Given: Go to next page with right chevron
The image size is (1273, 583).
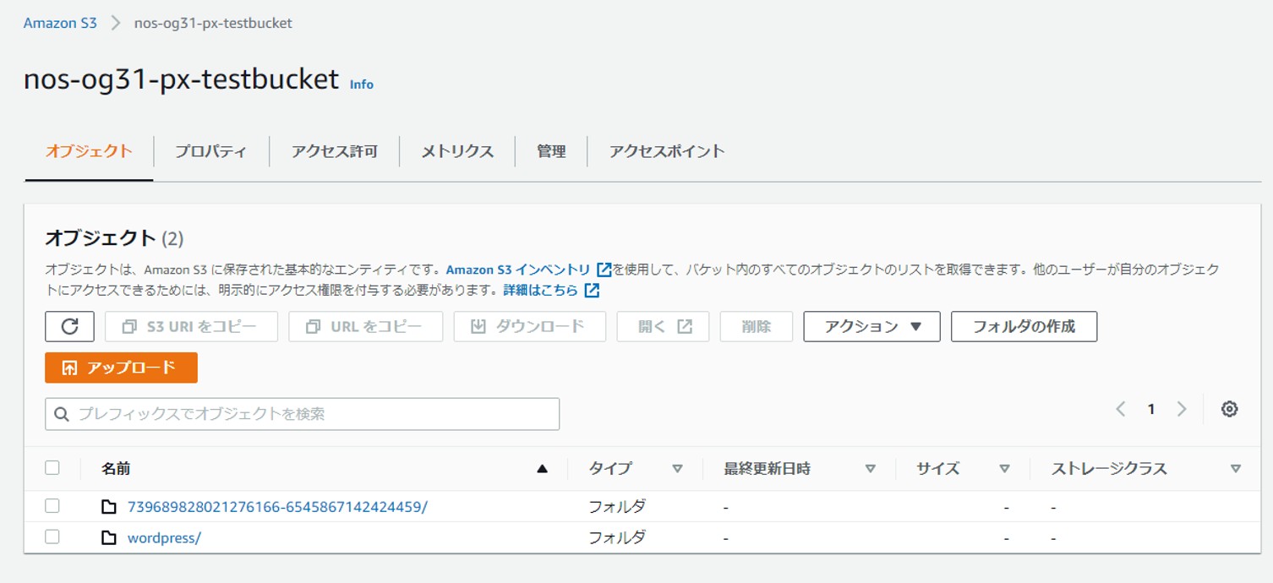Looking at the screenshot, I should (x=1182, y=409).
